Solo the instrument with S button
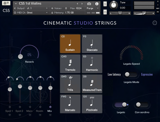This screenshot has height=122, width=160. [105, 4]
